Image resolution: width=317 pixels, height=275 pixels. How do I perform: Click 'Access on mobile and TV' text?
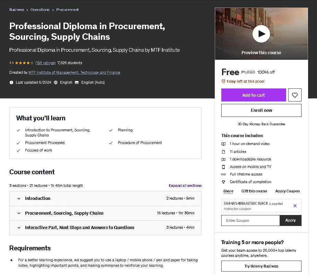[x=250, y=167]
